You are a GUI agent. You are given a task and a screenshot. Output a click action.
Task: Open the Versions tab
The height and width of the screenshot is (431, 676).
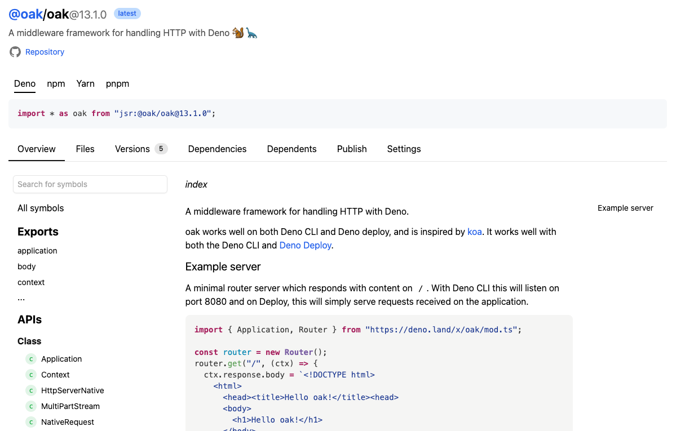[132, 149]
